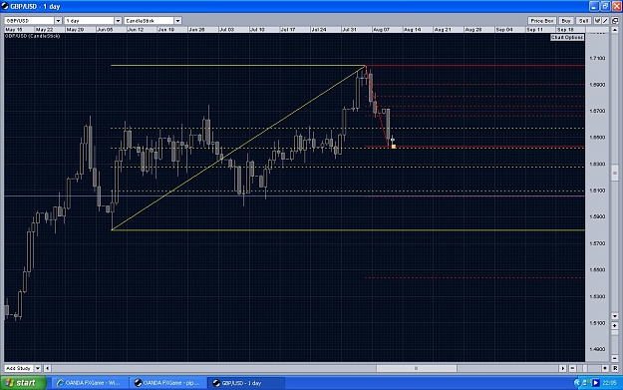
Task: Click the Windows start button
Action: (x=24, y=383)
